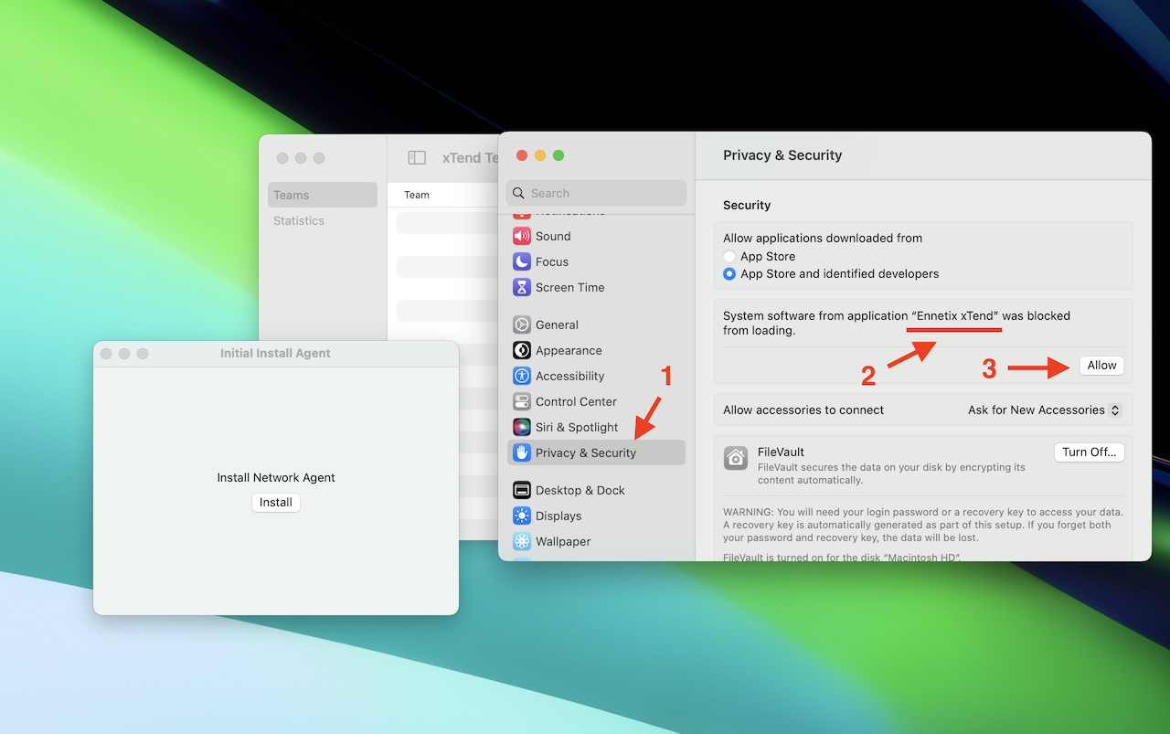Click the Install Network Agent label

(x=276, y=478)
